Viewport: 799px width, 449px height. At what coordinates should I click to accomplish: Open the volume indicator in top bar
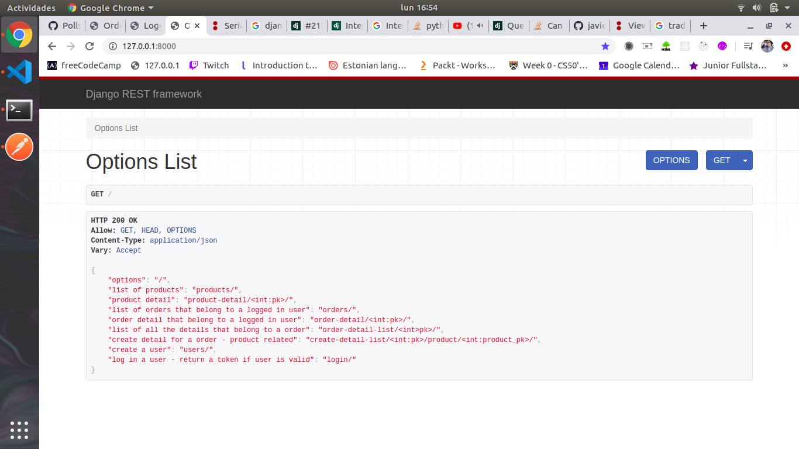757,8
